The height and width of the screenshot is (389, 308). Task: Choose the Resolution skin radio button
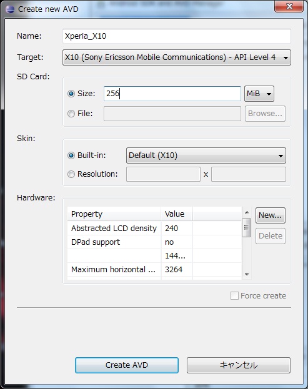pos(71,174)
